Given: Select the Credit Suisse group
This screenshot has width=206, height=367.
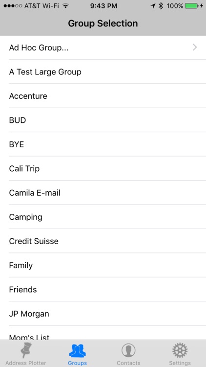Looking at the screenshot, I should point(103,241).
